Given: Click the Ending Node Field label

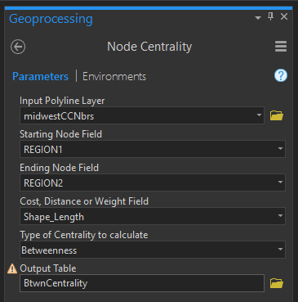Looking at the screenshot, I should [x=59, y=168].
